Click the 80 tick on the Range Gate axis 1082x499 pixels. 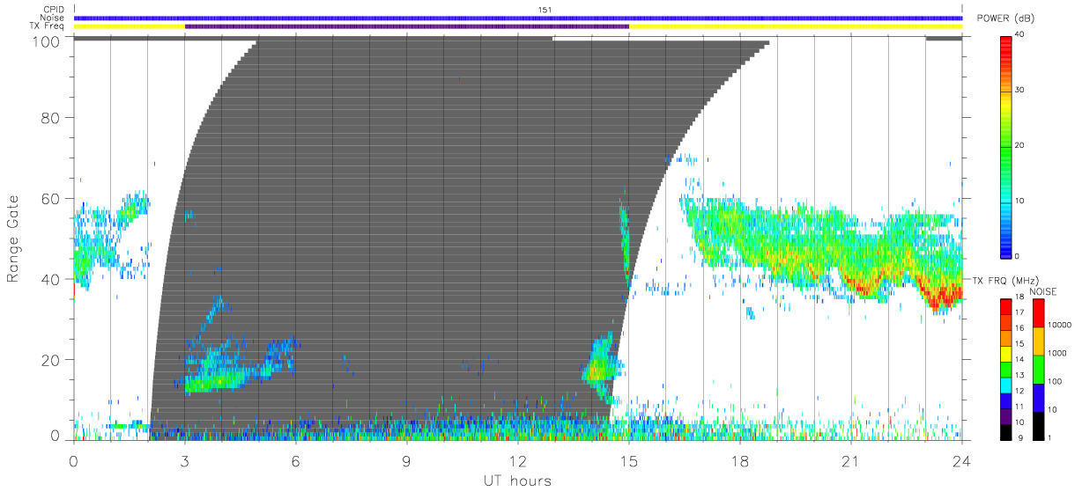tap(51, 117)
